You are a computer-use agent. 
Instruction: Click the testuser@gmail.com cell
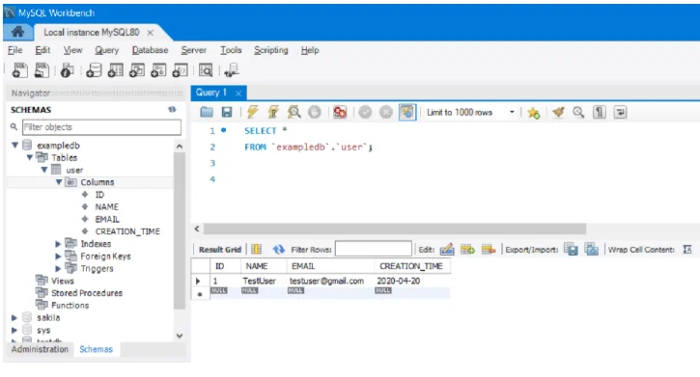point(326,282)
